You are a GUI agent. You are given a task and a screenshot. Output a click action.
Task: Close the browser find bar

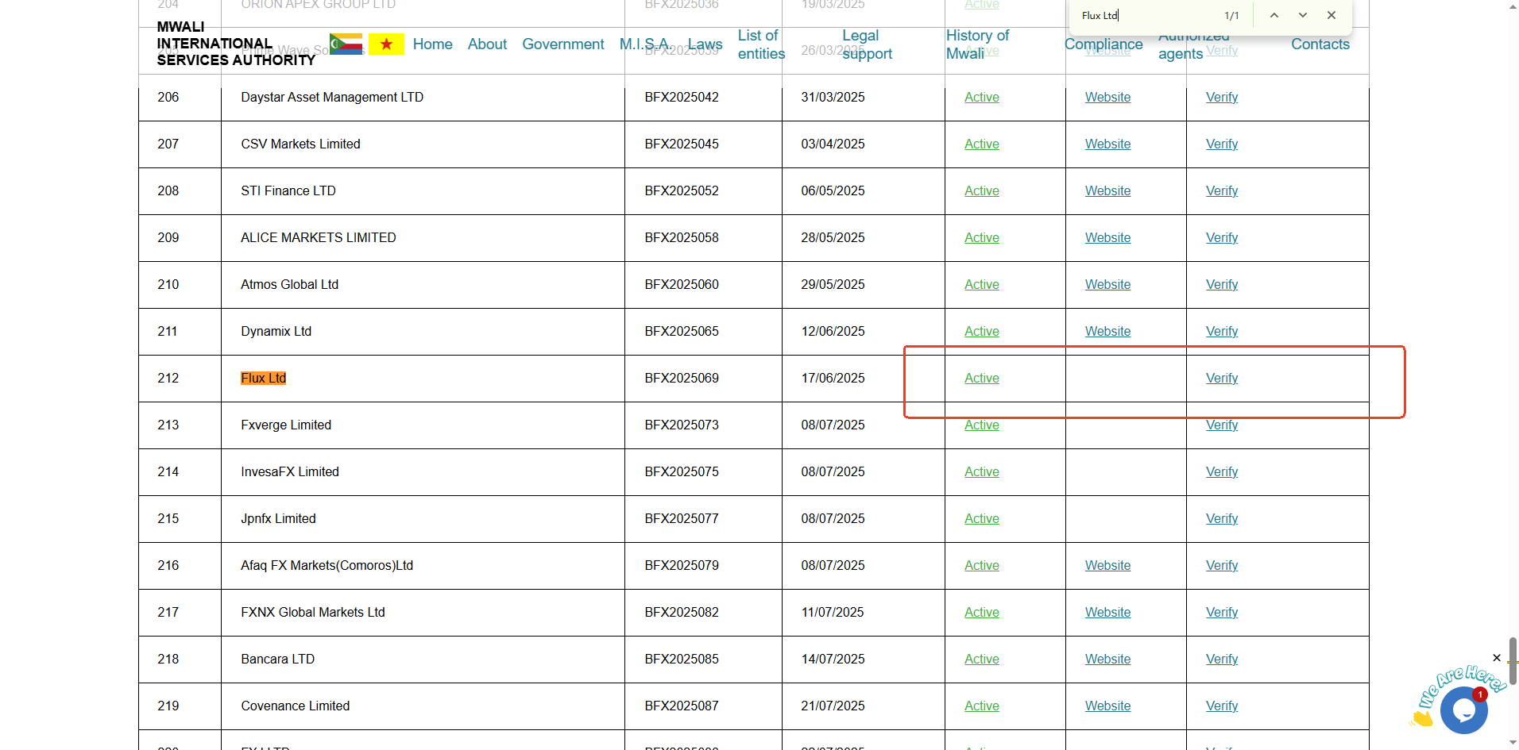click(1332, 16)
